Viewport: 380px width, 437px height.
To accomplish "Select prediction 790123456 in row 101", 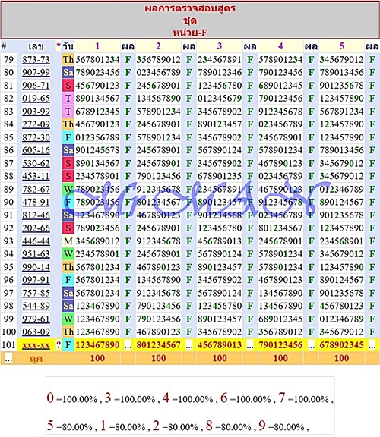I will click(280, 345).
